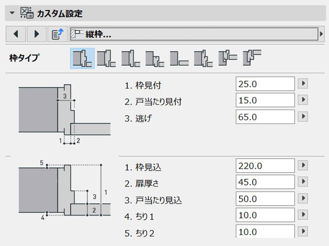The height and width of the screenshot is (246, 329).
Task: Click the 枠見付 value field 25.0
Action: coord(265,84)
